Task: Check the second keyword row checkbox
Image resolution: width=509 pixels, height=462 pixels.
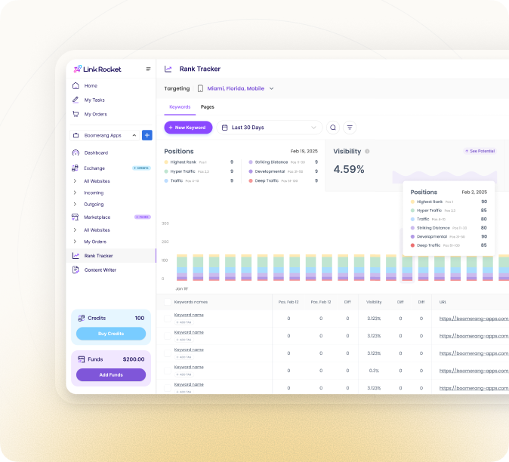Action: (x=168, y=336)
